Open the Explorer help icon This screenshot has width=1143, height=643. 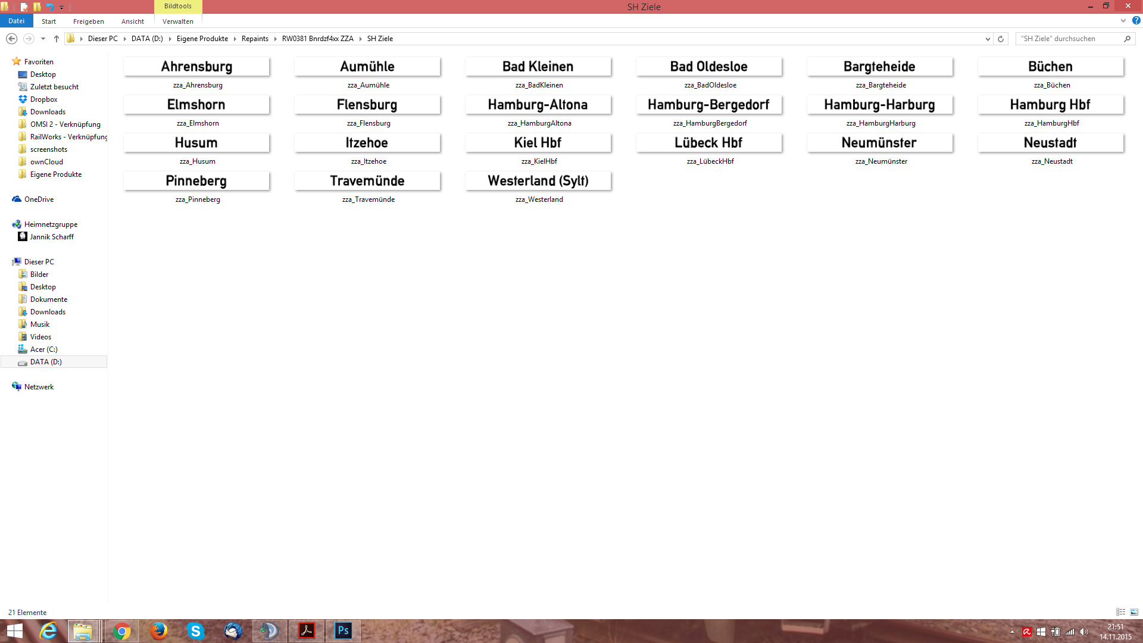point(1136,20)
